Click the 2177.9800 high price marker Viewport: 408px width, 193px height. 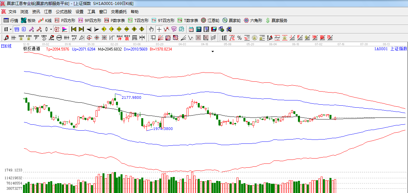131,97
